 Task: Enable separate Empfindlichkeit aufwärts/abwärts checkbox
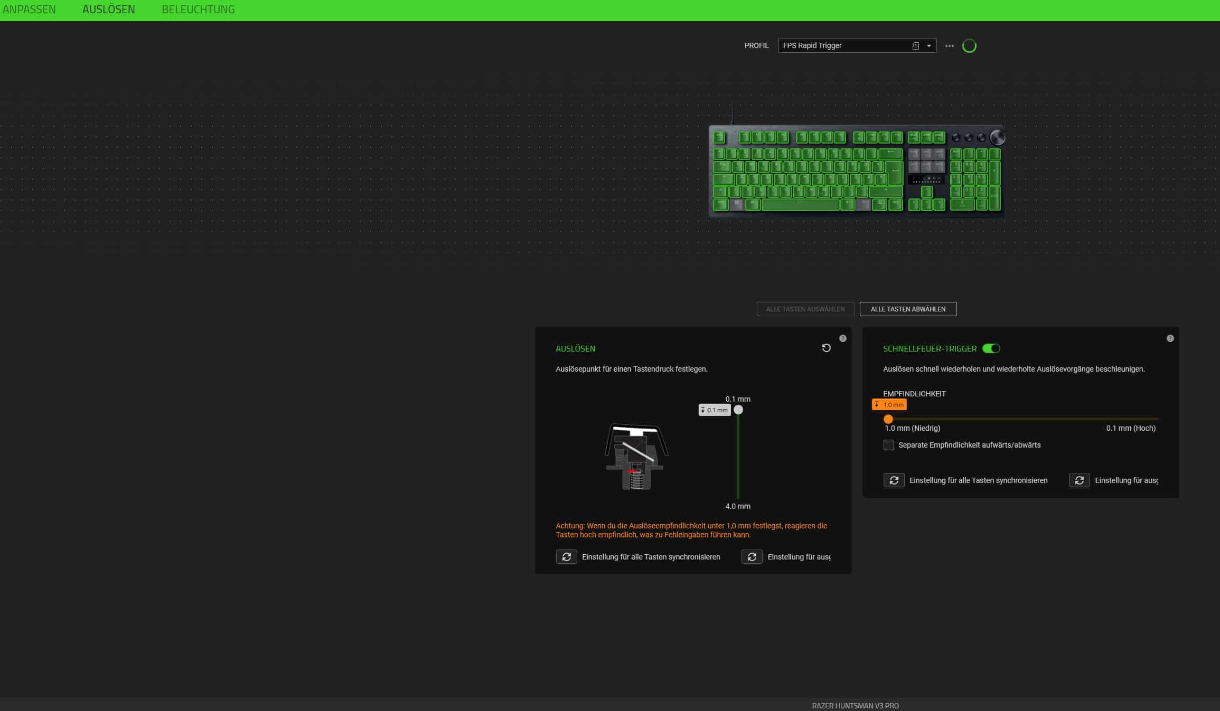point(889,445)
